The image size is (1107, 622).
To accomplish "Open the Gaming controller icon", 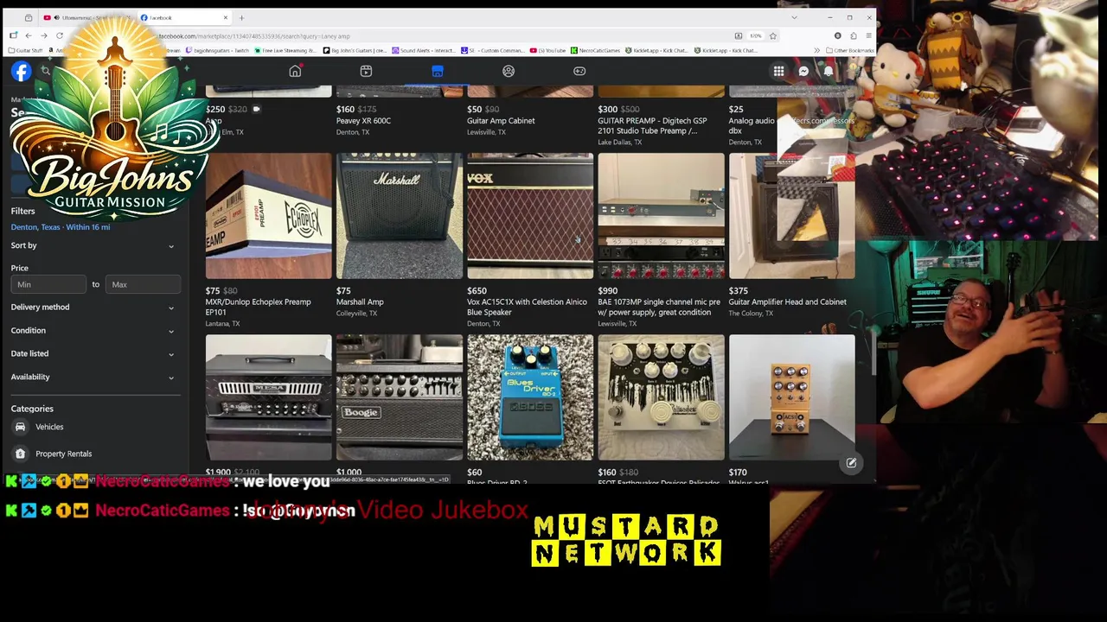I will point(579,71).
